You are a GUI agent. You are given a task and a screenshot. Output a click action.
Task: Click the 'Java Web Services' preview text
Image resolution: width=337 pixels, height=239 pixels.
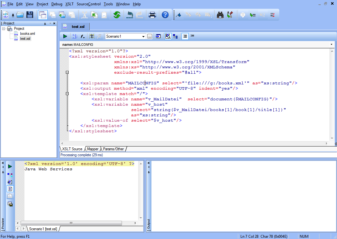[48, 169]
